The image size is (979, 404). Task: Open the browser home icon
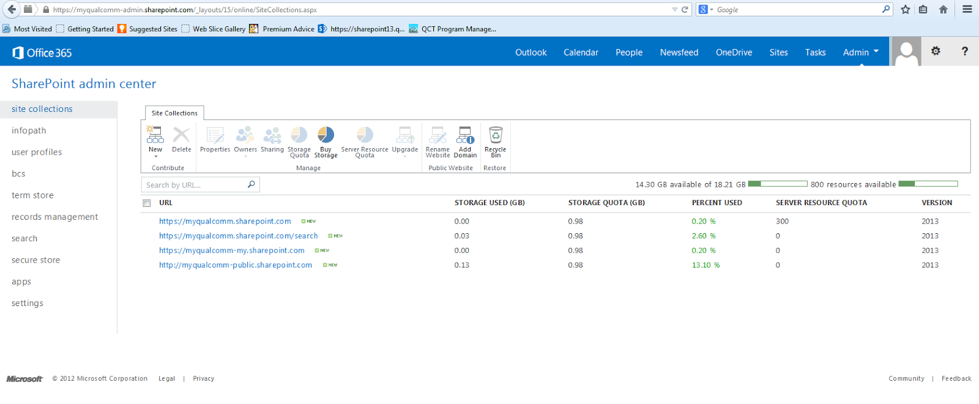click(x=944, y=9)
